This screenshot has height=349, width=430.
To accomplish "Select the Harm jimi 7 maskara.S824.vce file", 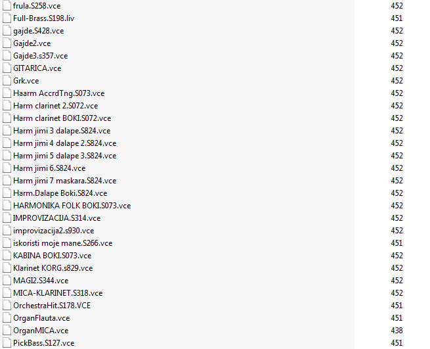I will tap(65, 181).
